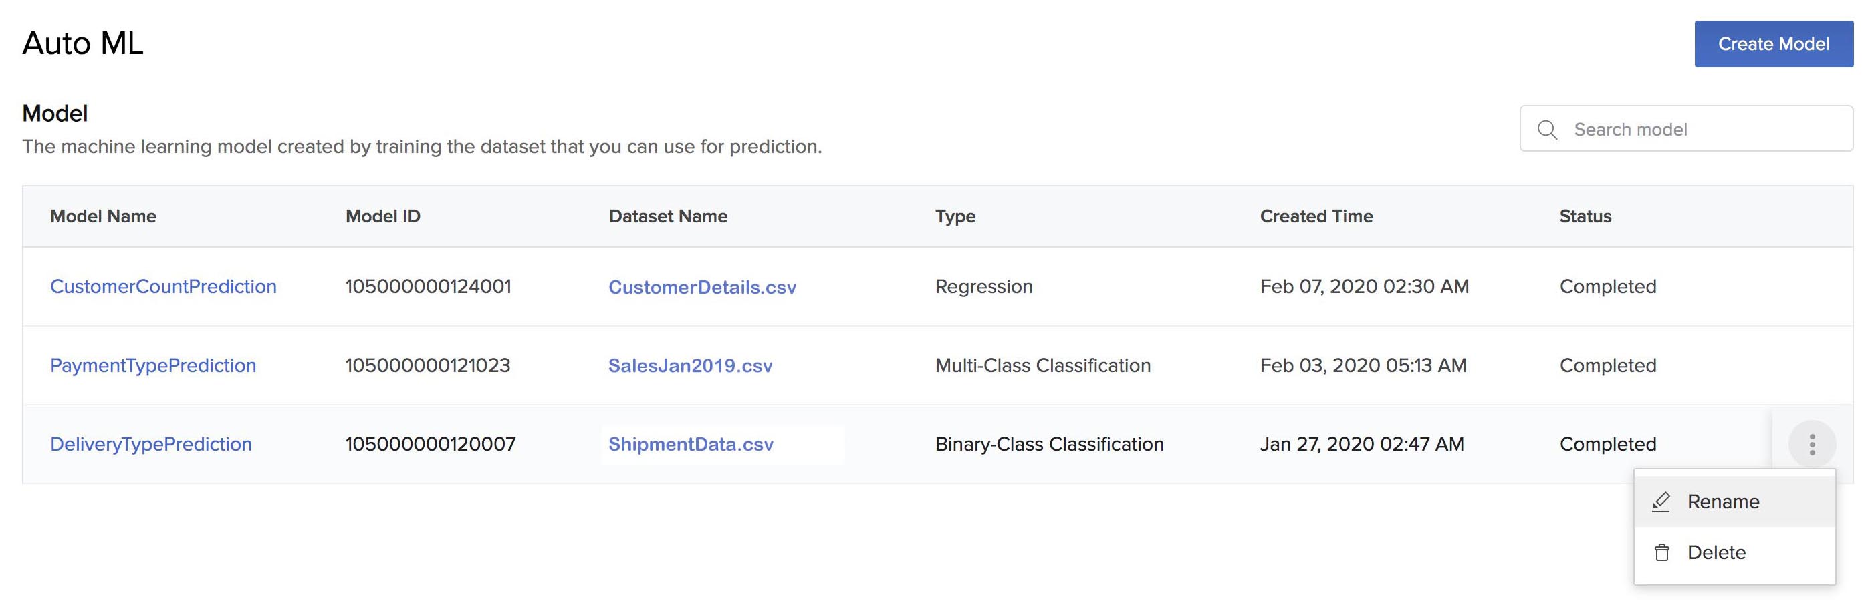Click the Type column header
1868x601 pixels.
tap(955, 216)
